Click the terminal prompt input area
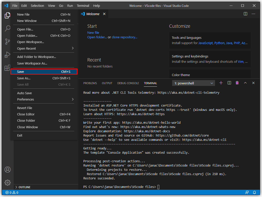 [x=158, y=187]
